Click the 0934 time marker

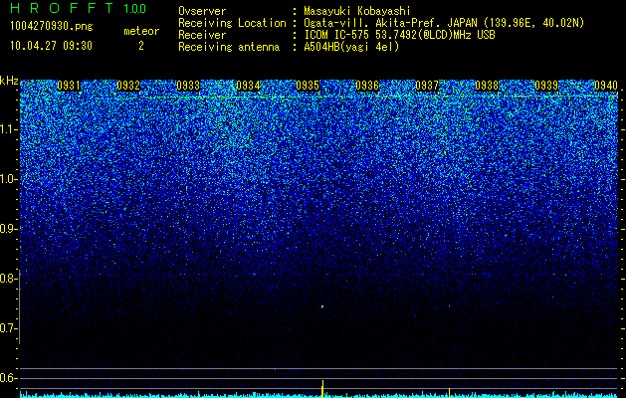[x=248, y=86]
